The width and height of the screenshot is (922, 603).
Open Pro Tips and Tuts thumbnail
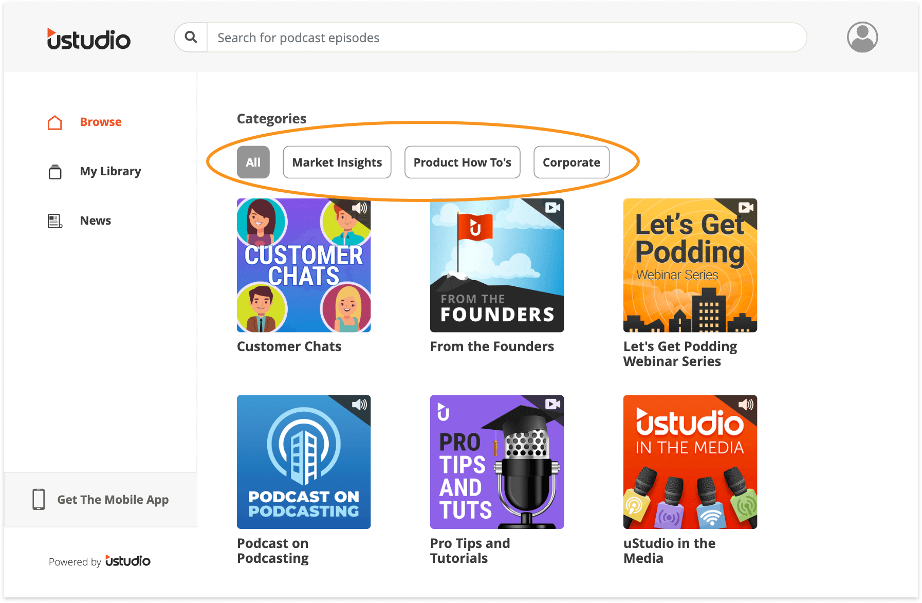[x=496, y=462]
